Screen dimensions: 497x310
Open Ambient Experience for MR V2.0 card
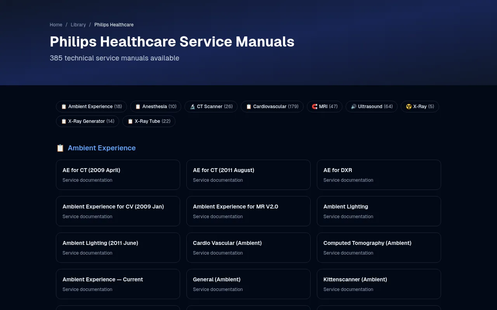tap(248, 211)
